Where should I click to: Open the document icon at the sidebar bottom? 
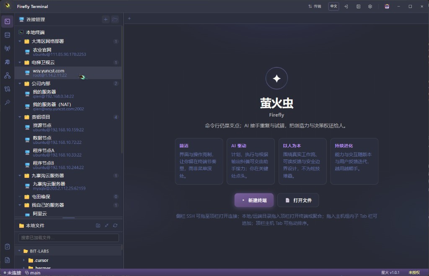click(x=8, y=260)
